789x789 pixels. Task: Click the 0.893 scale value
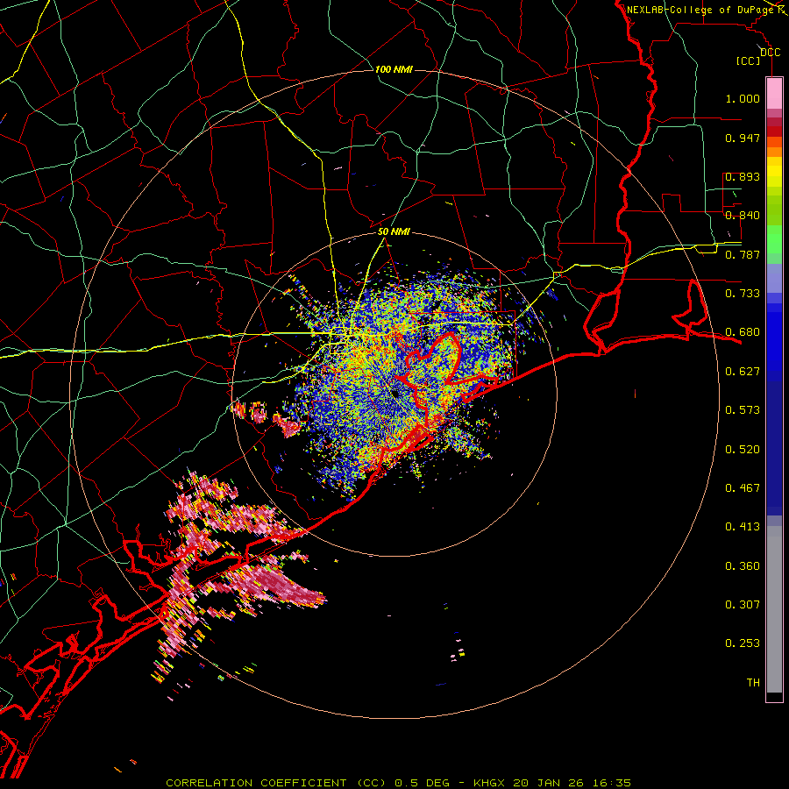click(x=743, y=176)
